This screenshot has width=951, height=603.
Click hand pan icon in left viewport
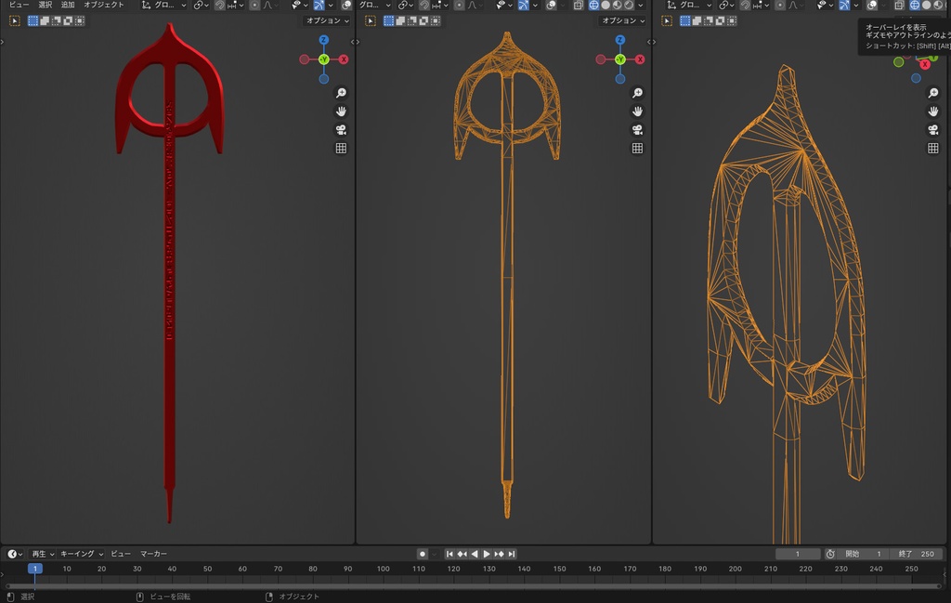coord(341,111)
